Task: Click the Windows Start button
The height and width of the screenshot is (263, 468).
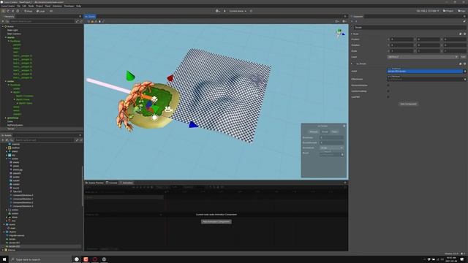Action: pyautogui.click(x=4, y=259)
